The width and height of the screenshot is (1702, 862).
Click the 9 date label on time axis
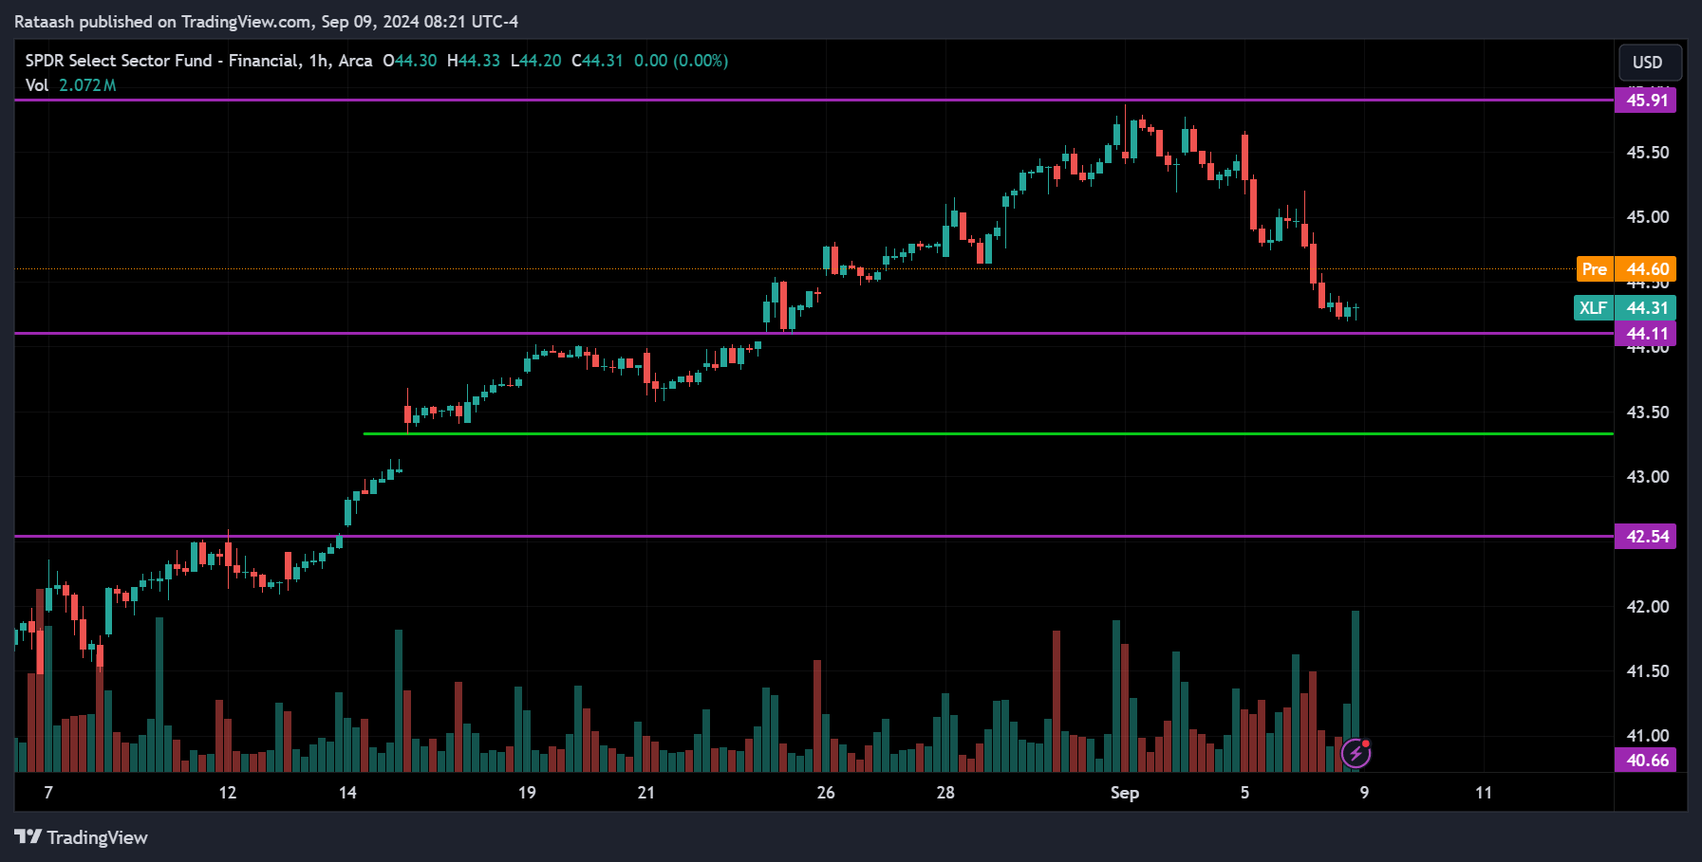click(1364, 793)
